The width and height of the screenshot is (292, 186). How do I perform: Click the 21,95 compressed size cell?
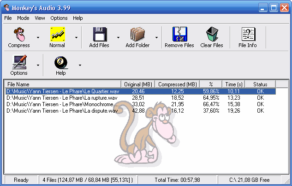[178, 104]
